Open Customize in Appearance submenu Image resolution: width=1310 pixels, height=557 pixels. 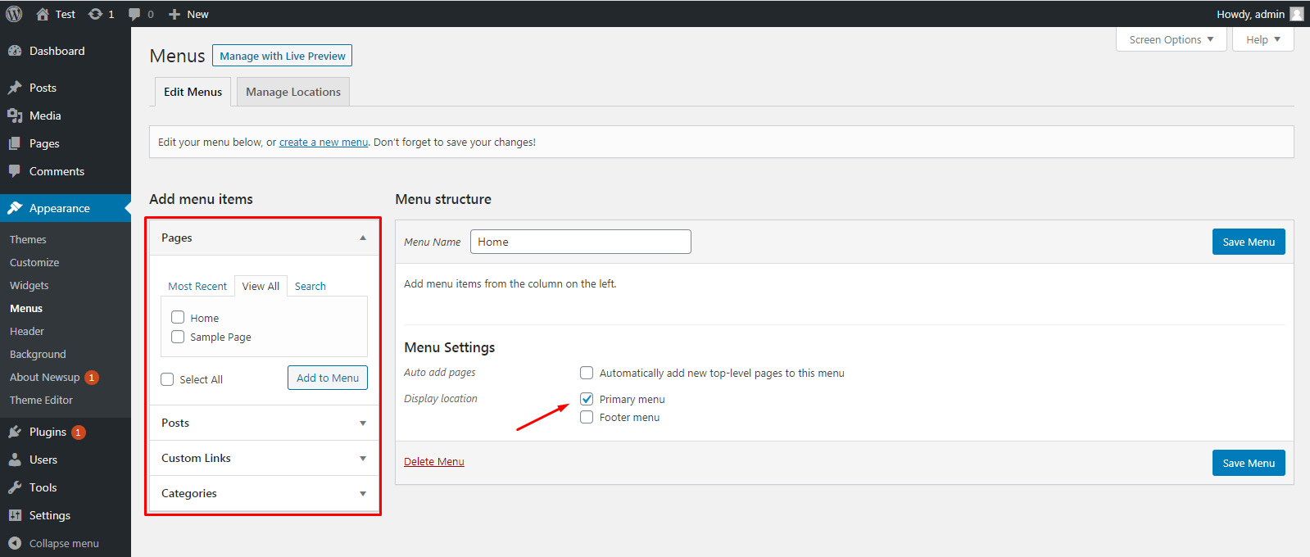coord(34,263)
